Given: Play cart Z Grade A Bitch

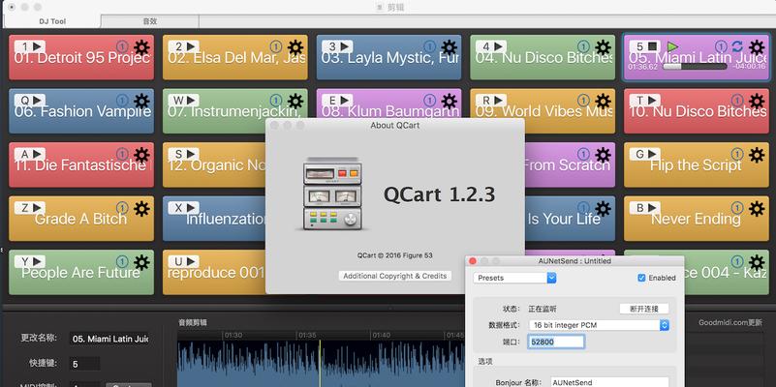Looking at the screenshot, I should pos(38,208).
